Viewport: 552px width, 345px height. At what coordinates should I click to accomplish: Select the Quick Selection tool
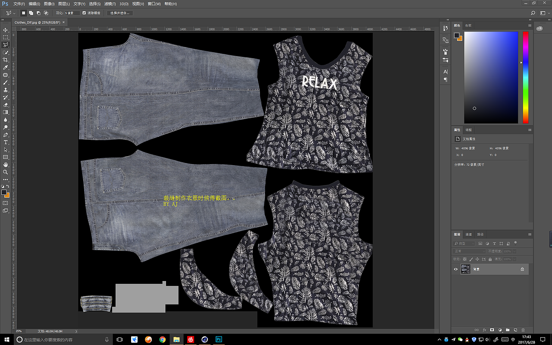click(x=6, y=53)
